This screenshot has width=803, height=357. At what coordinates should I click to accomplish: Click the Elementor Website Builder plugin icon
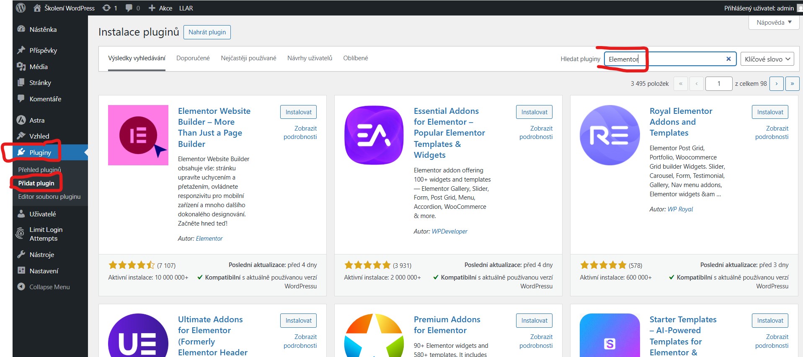pos(138,135)
